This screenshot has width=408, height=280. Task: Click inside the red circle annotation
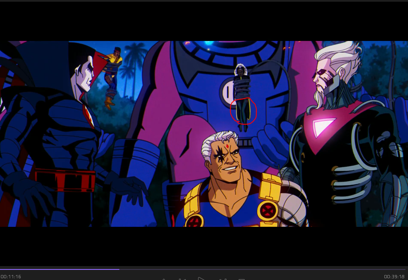[x=243, y=111]
